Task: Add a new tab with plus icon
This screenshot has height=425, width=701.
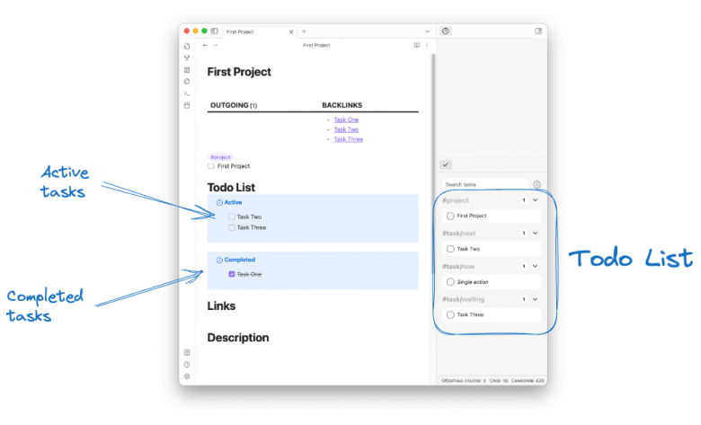Action: click(x=304, y=31)
